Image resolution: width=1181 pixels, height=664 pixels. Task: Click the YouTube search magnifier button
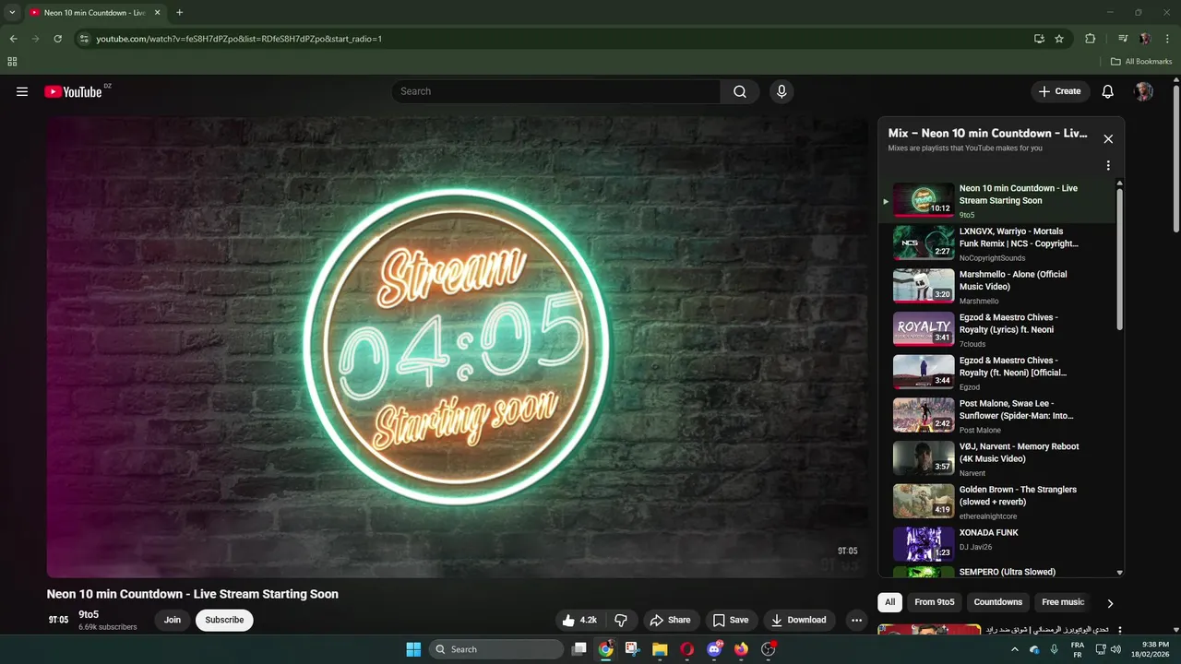pyautogui.click(x=740, y=91)
